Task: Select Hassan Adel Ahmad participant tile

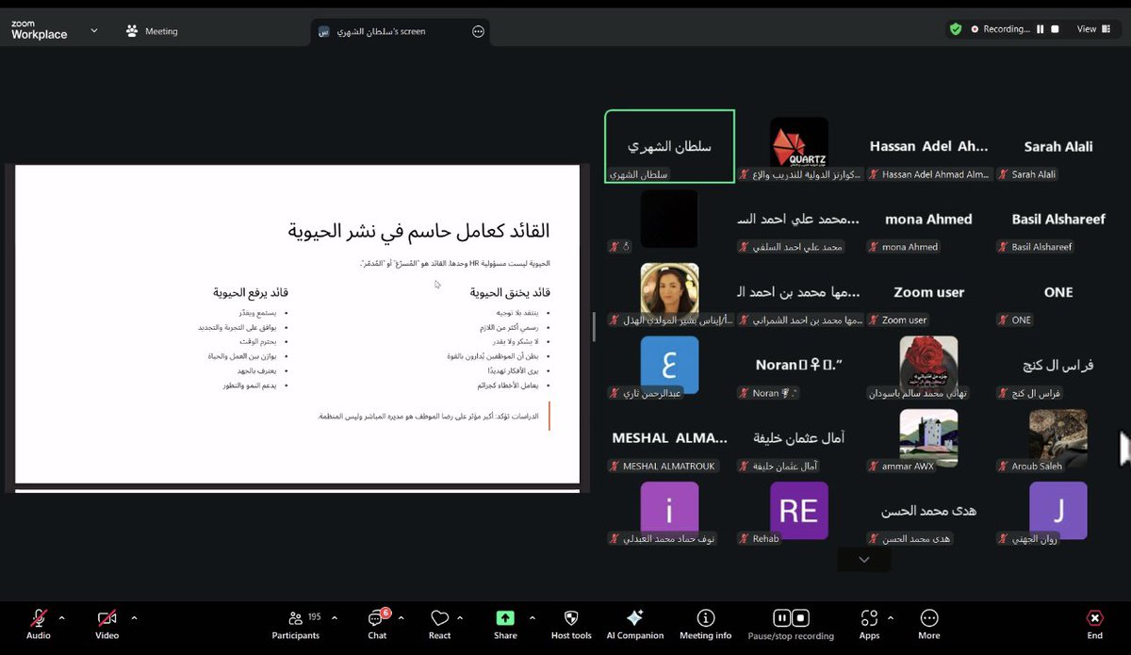Action: tap(929, 146)
